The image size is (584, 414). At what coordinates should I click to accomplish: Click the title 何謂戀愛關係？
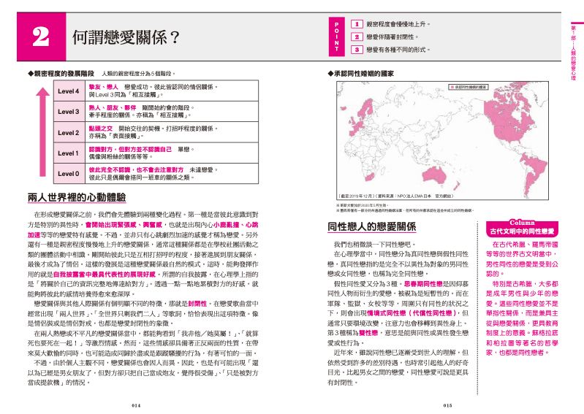coord(126,37)
